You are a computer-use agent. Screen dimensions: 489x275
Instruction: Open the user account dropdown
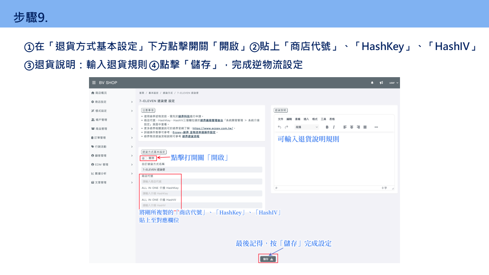tap(394, 83)
